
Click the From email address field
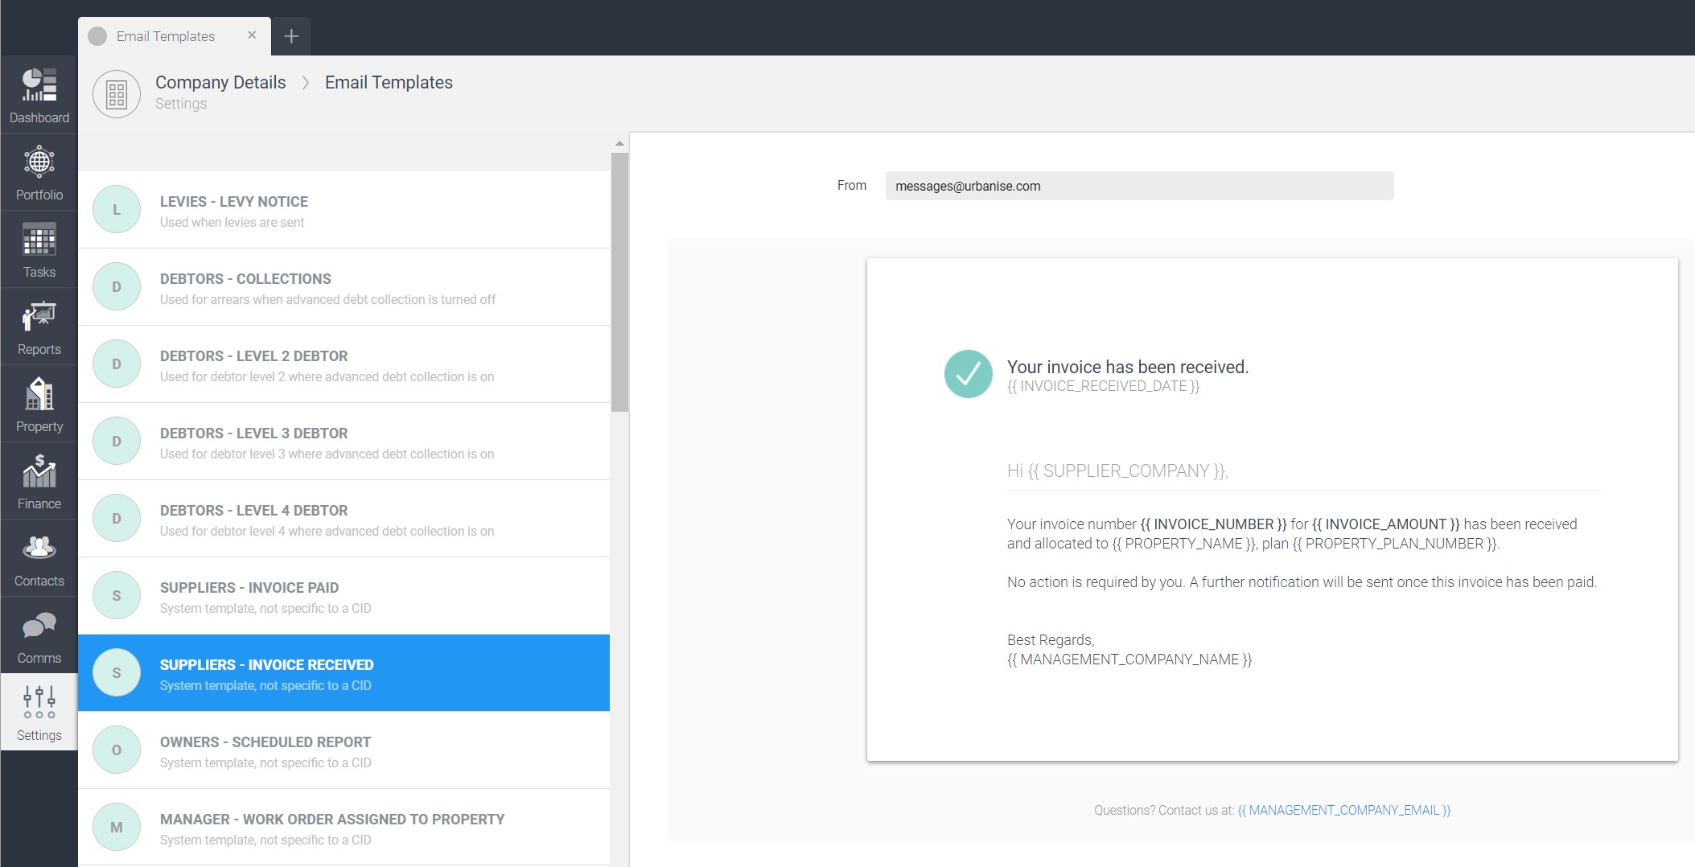[1138, 186]
